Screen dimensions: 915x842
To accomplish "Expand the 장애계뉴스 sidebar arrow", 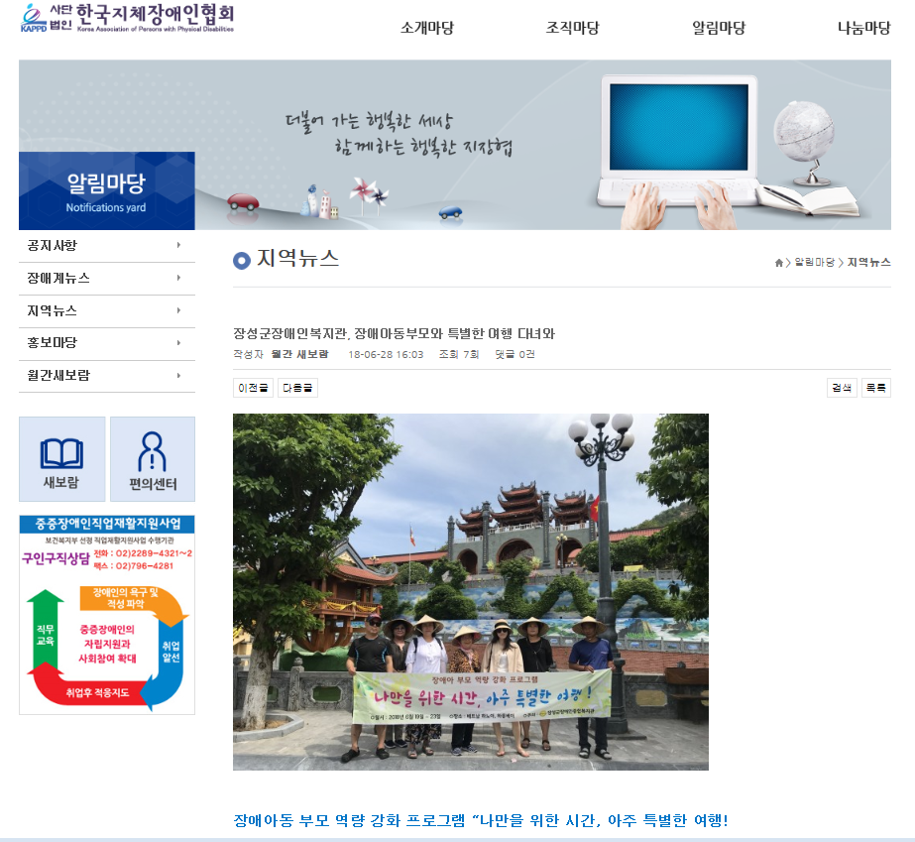I will [x=178, y=278].
